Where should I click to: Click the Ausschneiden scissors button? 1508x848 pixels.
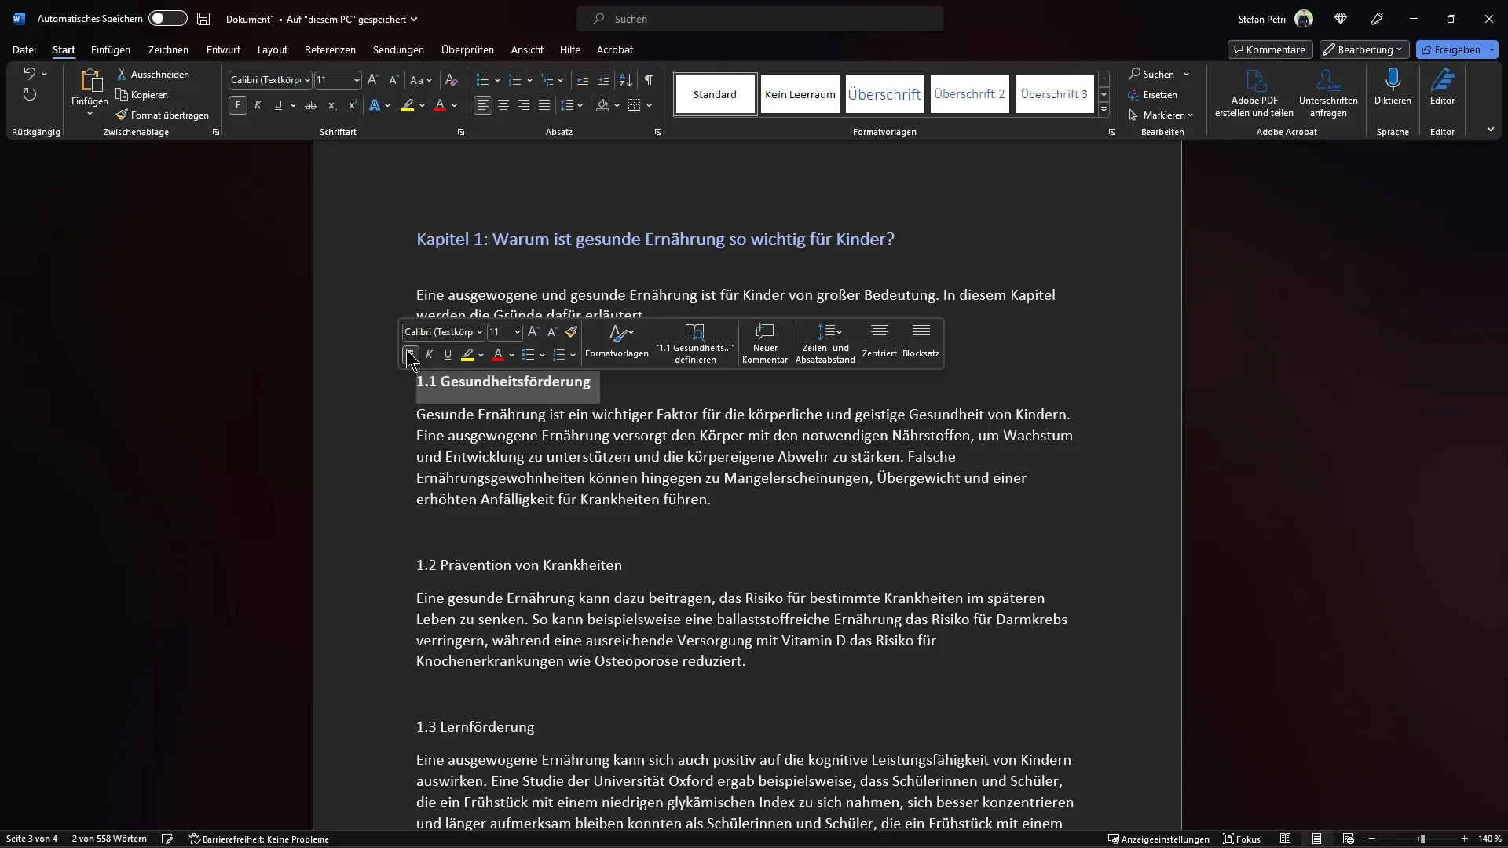pos(153,74)
